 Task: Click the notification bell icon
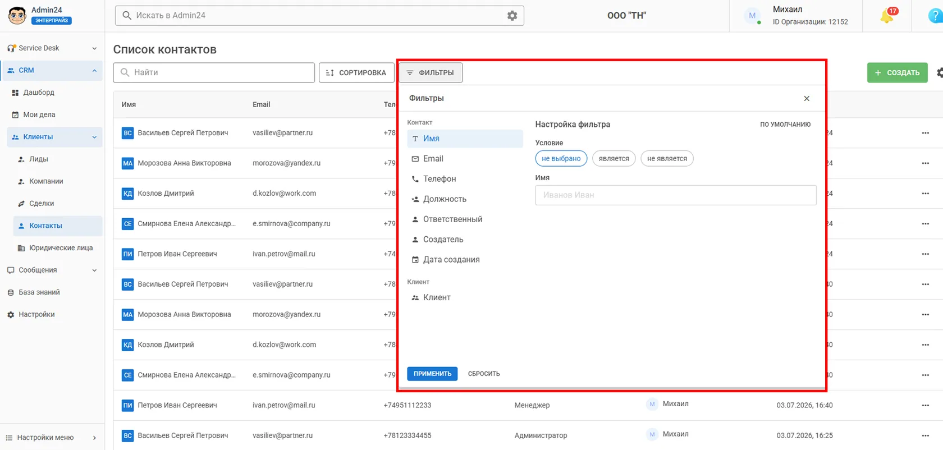pyautogui.click(x=888, y=16)
